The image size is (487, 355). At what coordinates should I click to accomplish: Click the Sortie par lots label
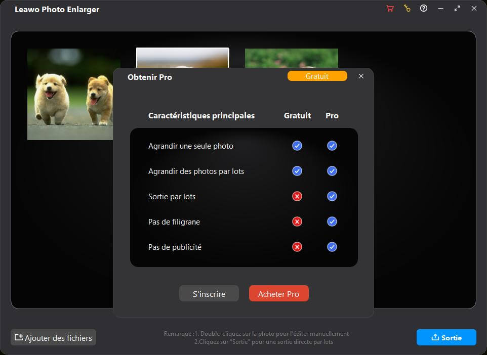coord(172,197)
